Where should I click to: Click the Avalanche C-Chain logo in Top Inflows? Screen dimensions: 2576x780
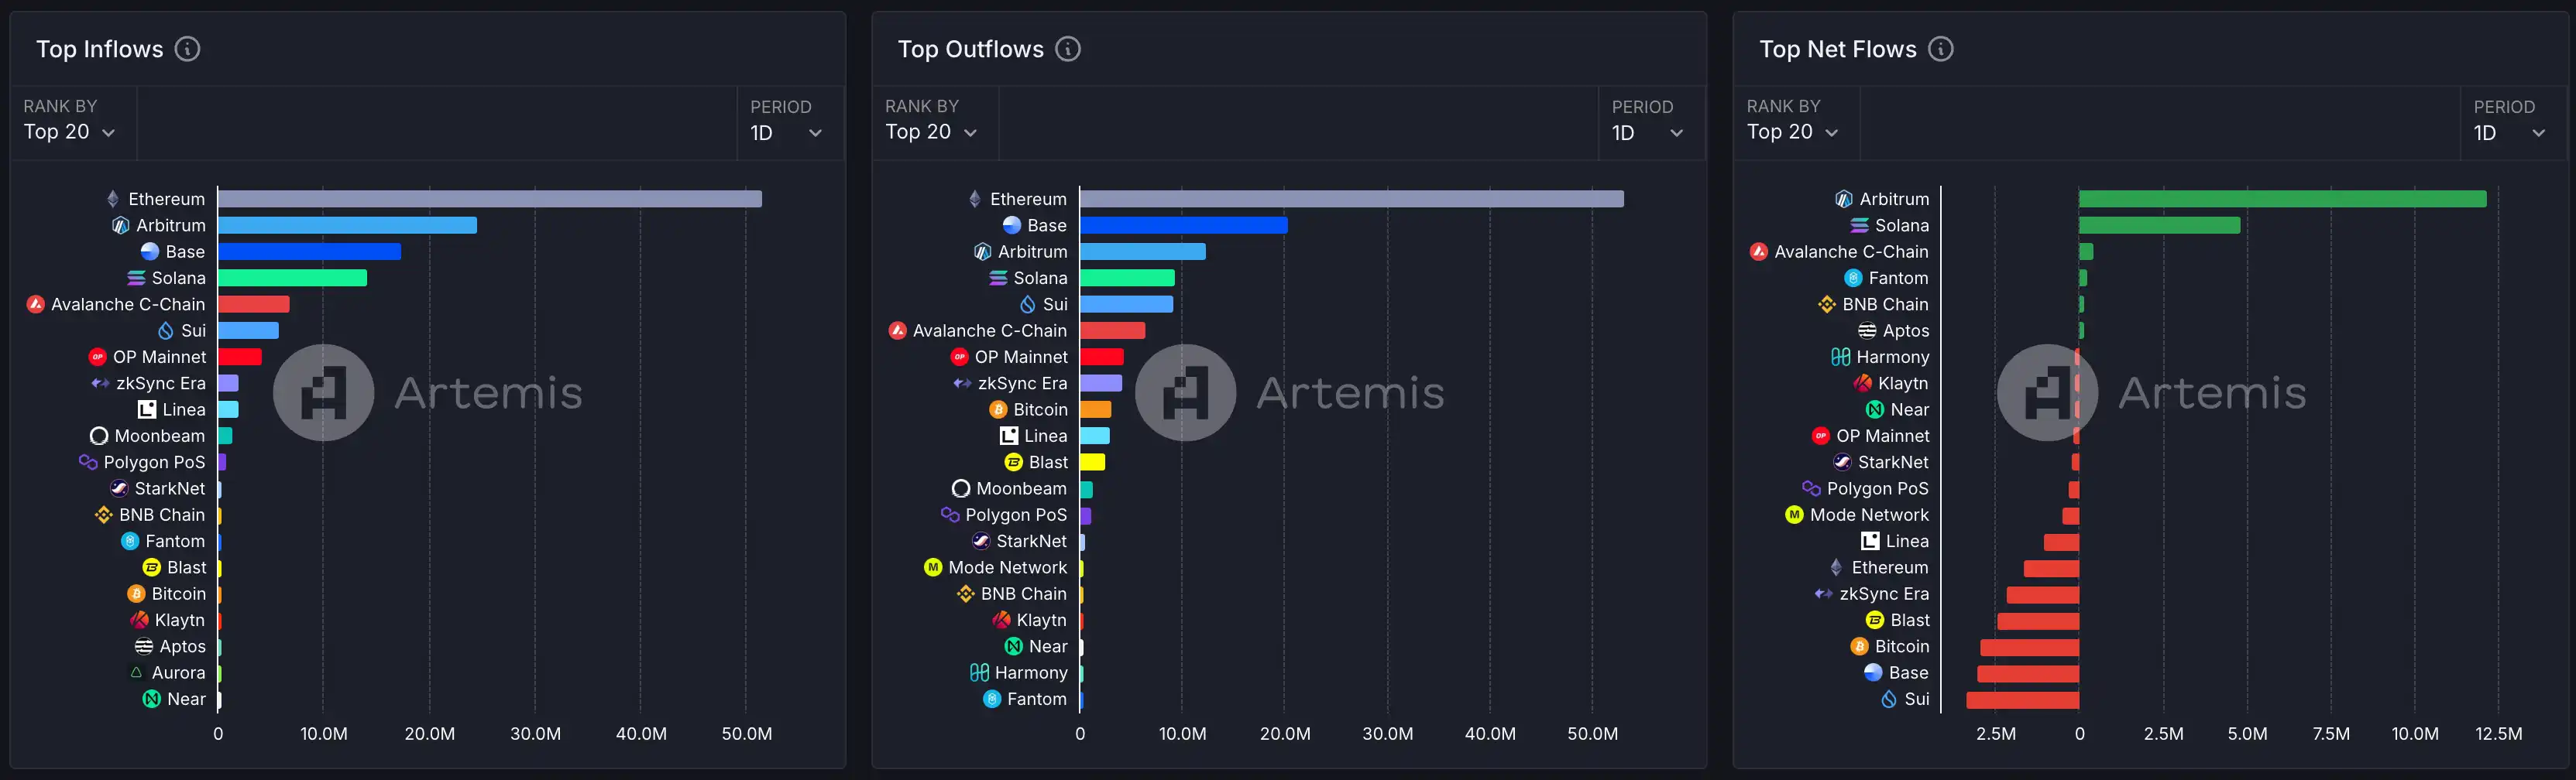pos(36,305)
